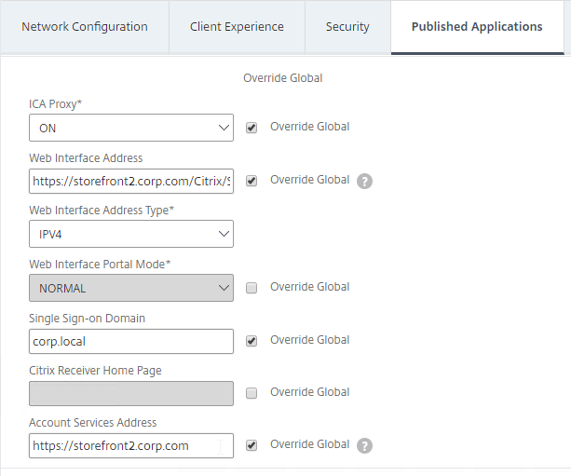Image resolution: width=571 pixels, height=476 pixels.
Task: Toggle Override Global for Account Services Address
Action: click(x=252, y=445)
